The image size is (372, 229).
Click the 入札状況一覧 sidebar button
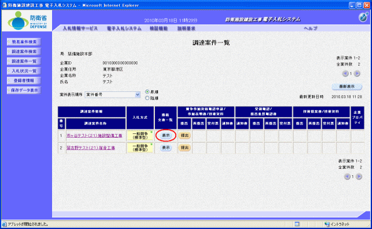[x=24, y=71]
